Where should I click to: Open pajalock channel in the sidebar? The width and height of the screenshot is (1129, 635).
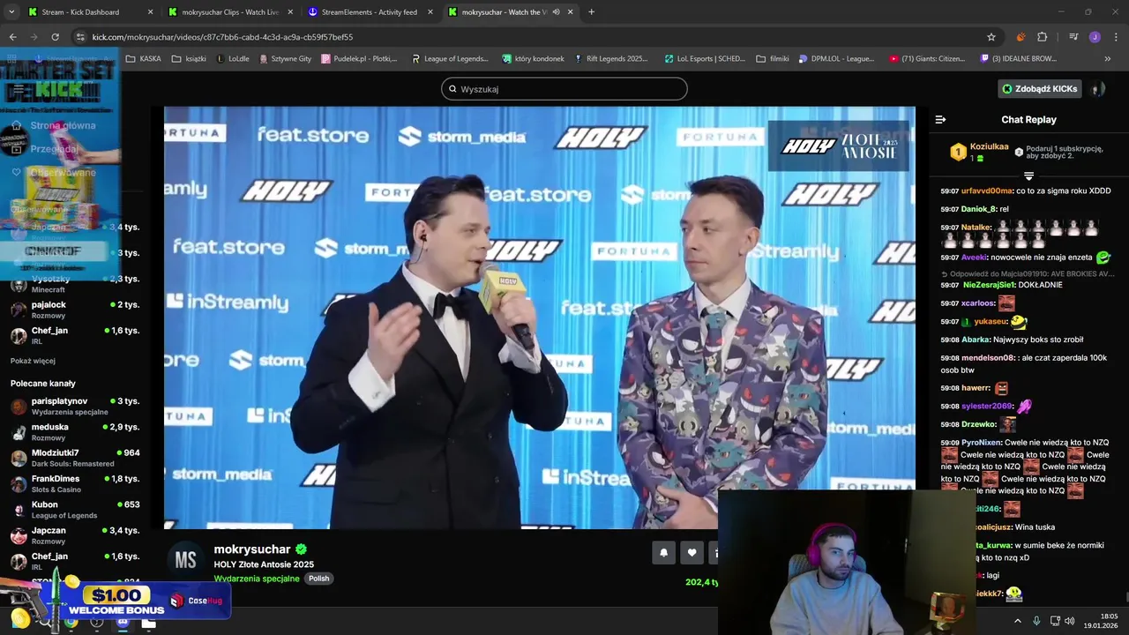coord(75,310)
